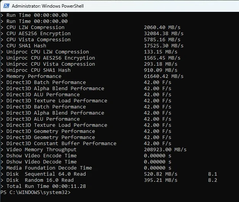Click the PowerShell icon in title bar
Image resolution: width=239 pixels, height=202 pixels.
6,6
